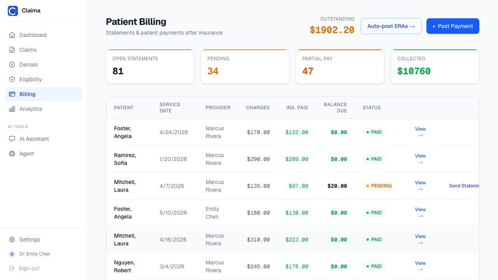Screen dimensions: 498x280
Task: View Nguyen, Robert statement link
Action: click(x=420, y=266)
